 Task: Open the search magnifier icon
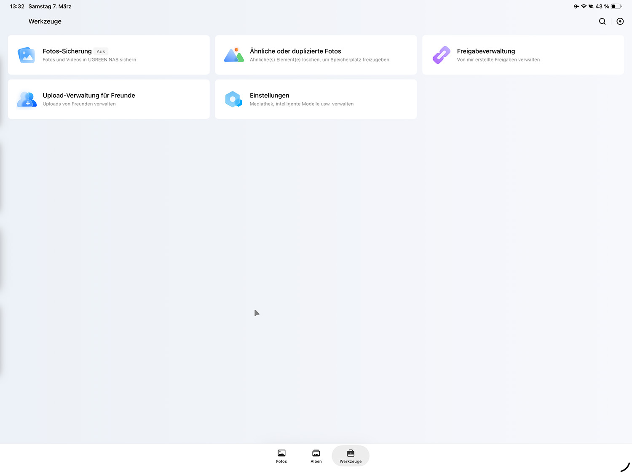602,21
